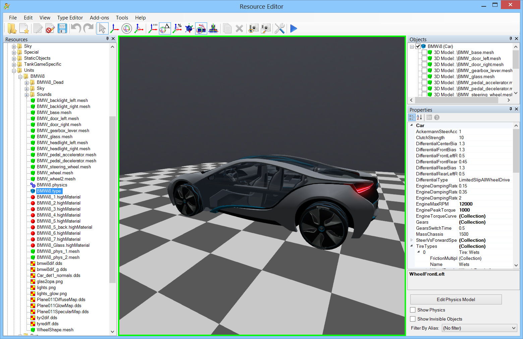Select BMWi8.physics in the Resources tree
Screen dimensions: 523x339
pos(52,185)
